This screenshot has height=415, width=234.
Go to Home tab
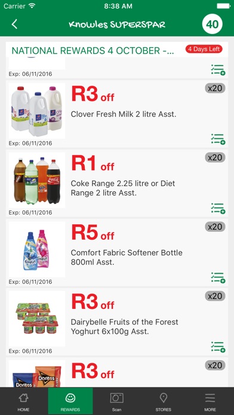click(23, 401)
